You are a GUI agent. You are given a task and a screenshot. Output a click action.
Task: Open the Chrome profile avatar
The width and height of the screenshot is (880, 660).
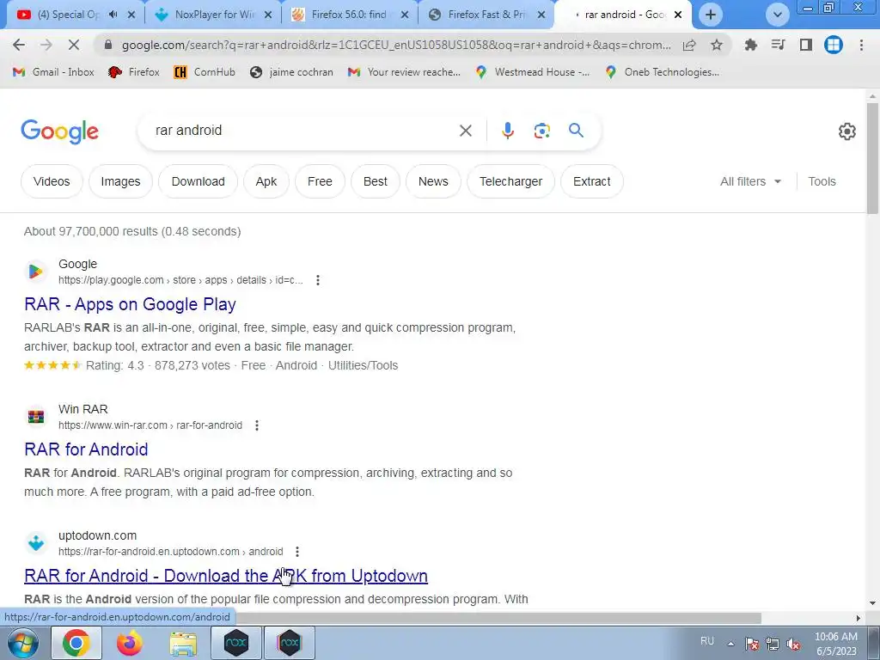834,45
